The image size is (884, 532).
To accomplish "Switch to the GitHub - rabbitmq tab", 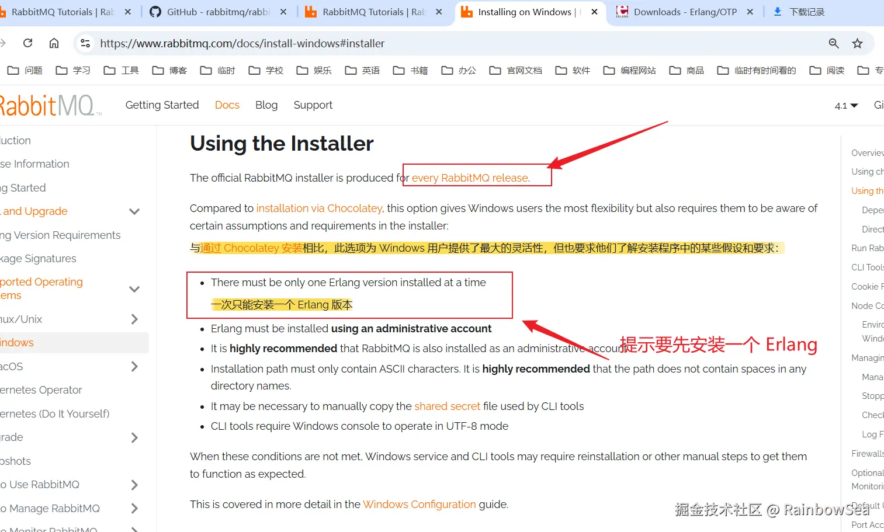I will (219, 12).
